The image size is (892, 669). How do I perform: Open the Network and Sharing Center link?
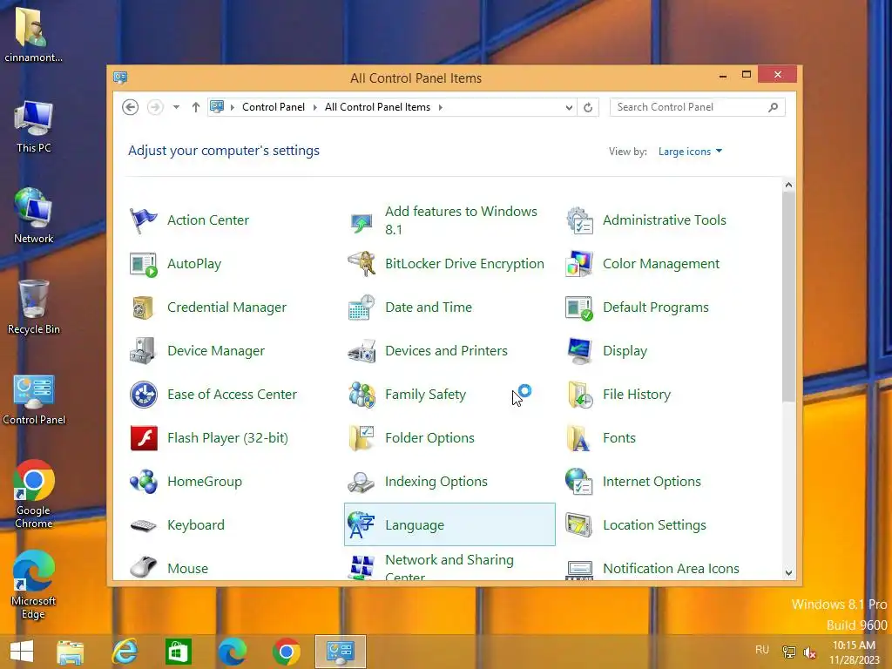449,568
